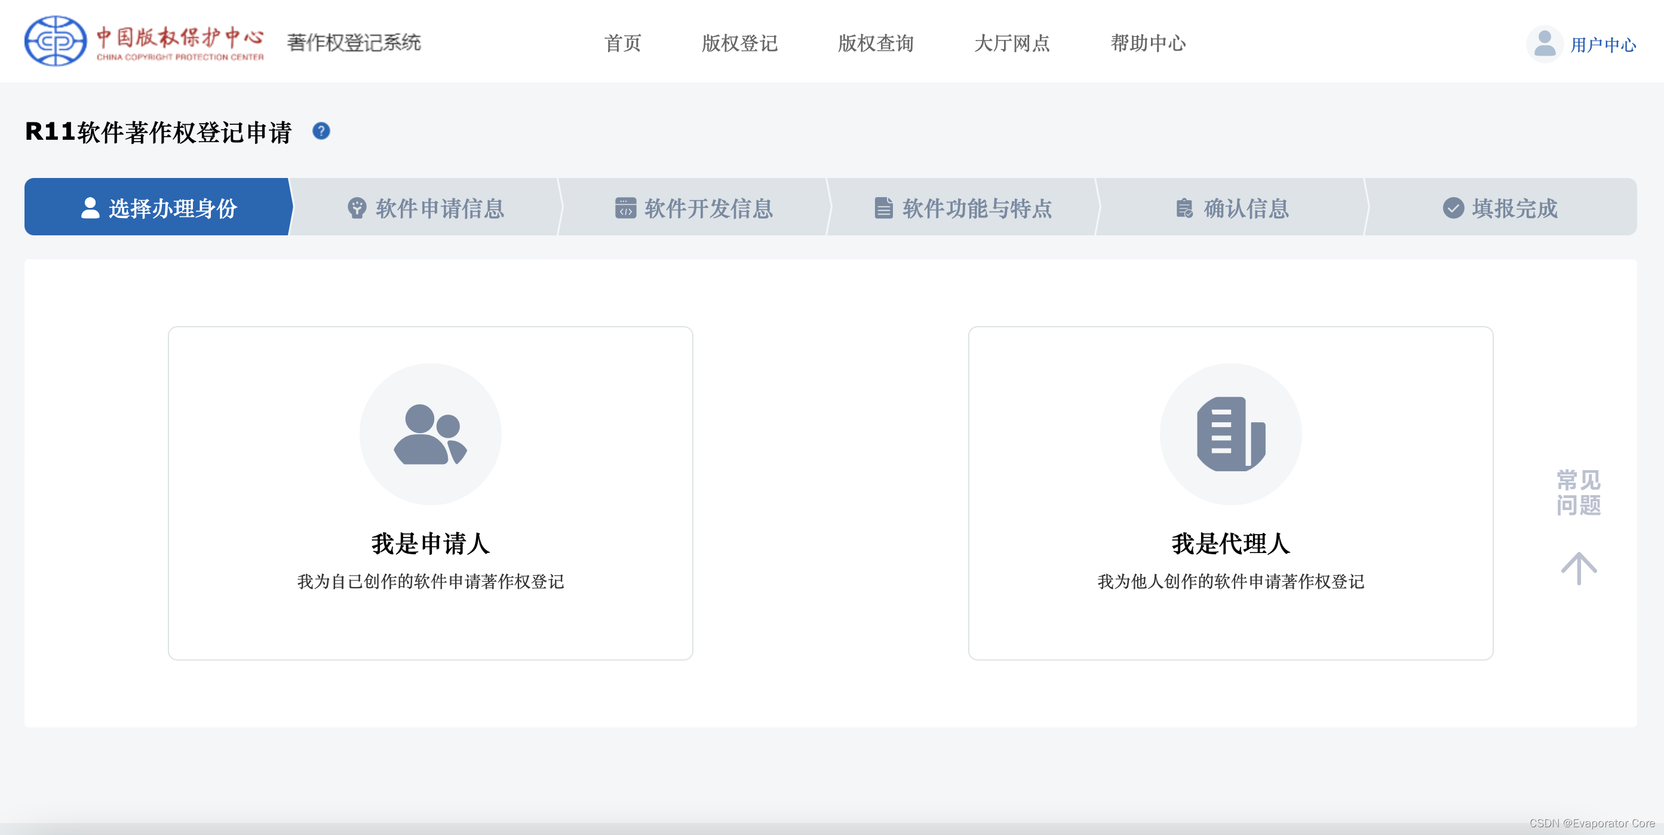1664x835 pixels.
Task: Click the checkmark icon in 填报完成 step
Action: 1453,208
